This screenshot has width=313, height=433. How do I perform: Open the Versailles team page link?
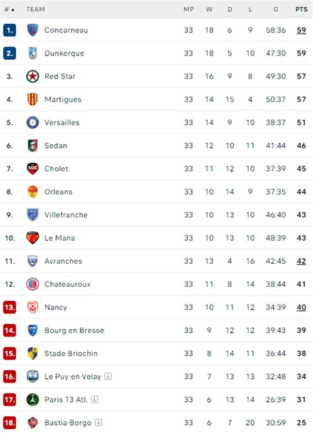point(62,122)
